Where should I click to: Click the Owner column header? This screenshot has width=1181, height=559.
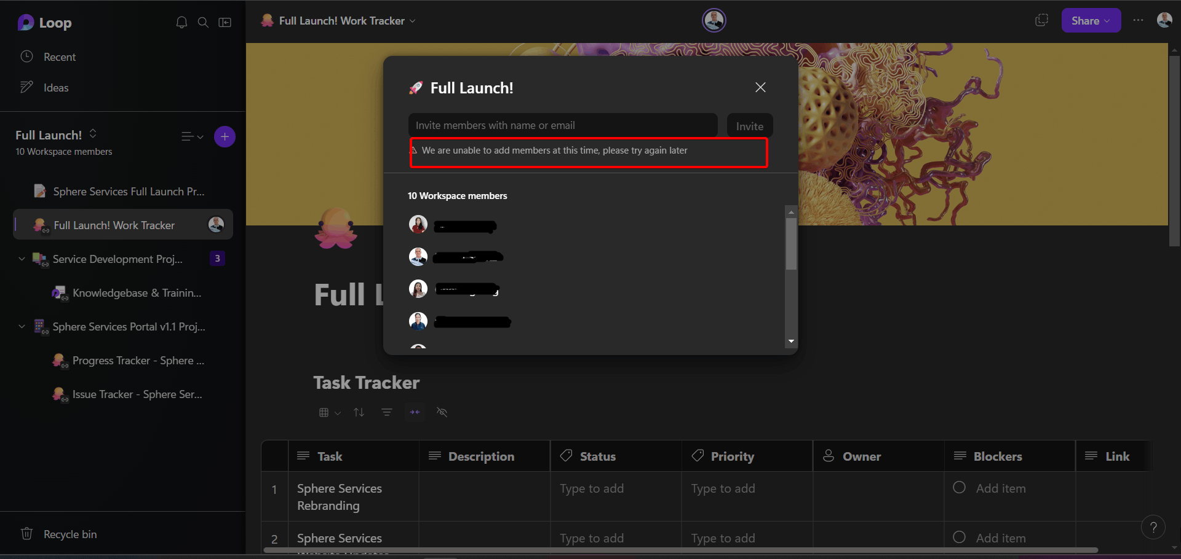[x=878, y=456]
